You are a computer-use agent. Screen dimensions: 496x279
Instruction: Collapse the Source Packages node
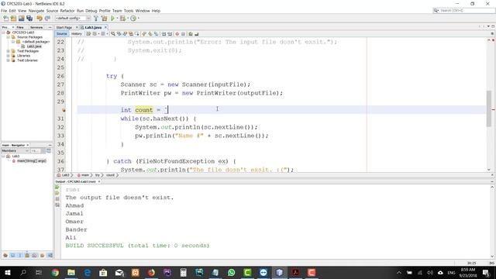coord(9,37)
